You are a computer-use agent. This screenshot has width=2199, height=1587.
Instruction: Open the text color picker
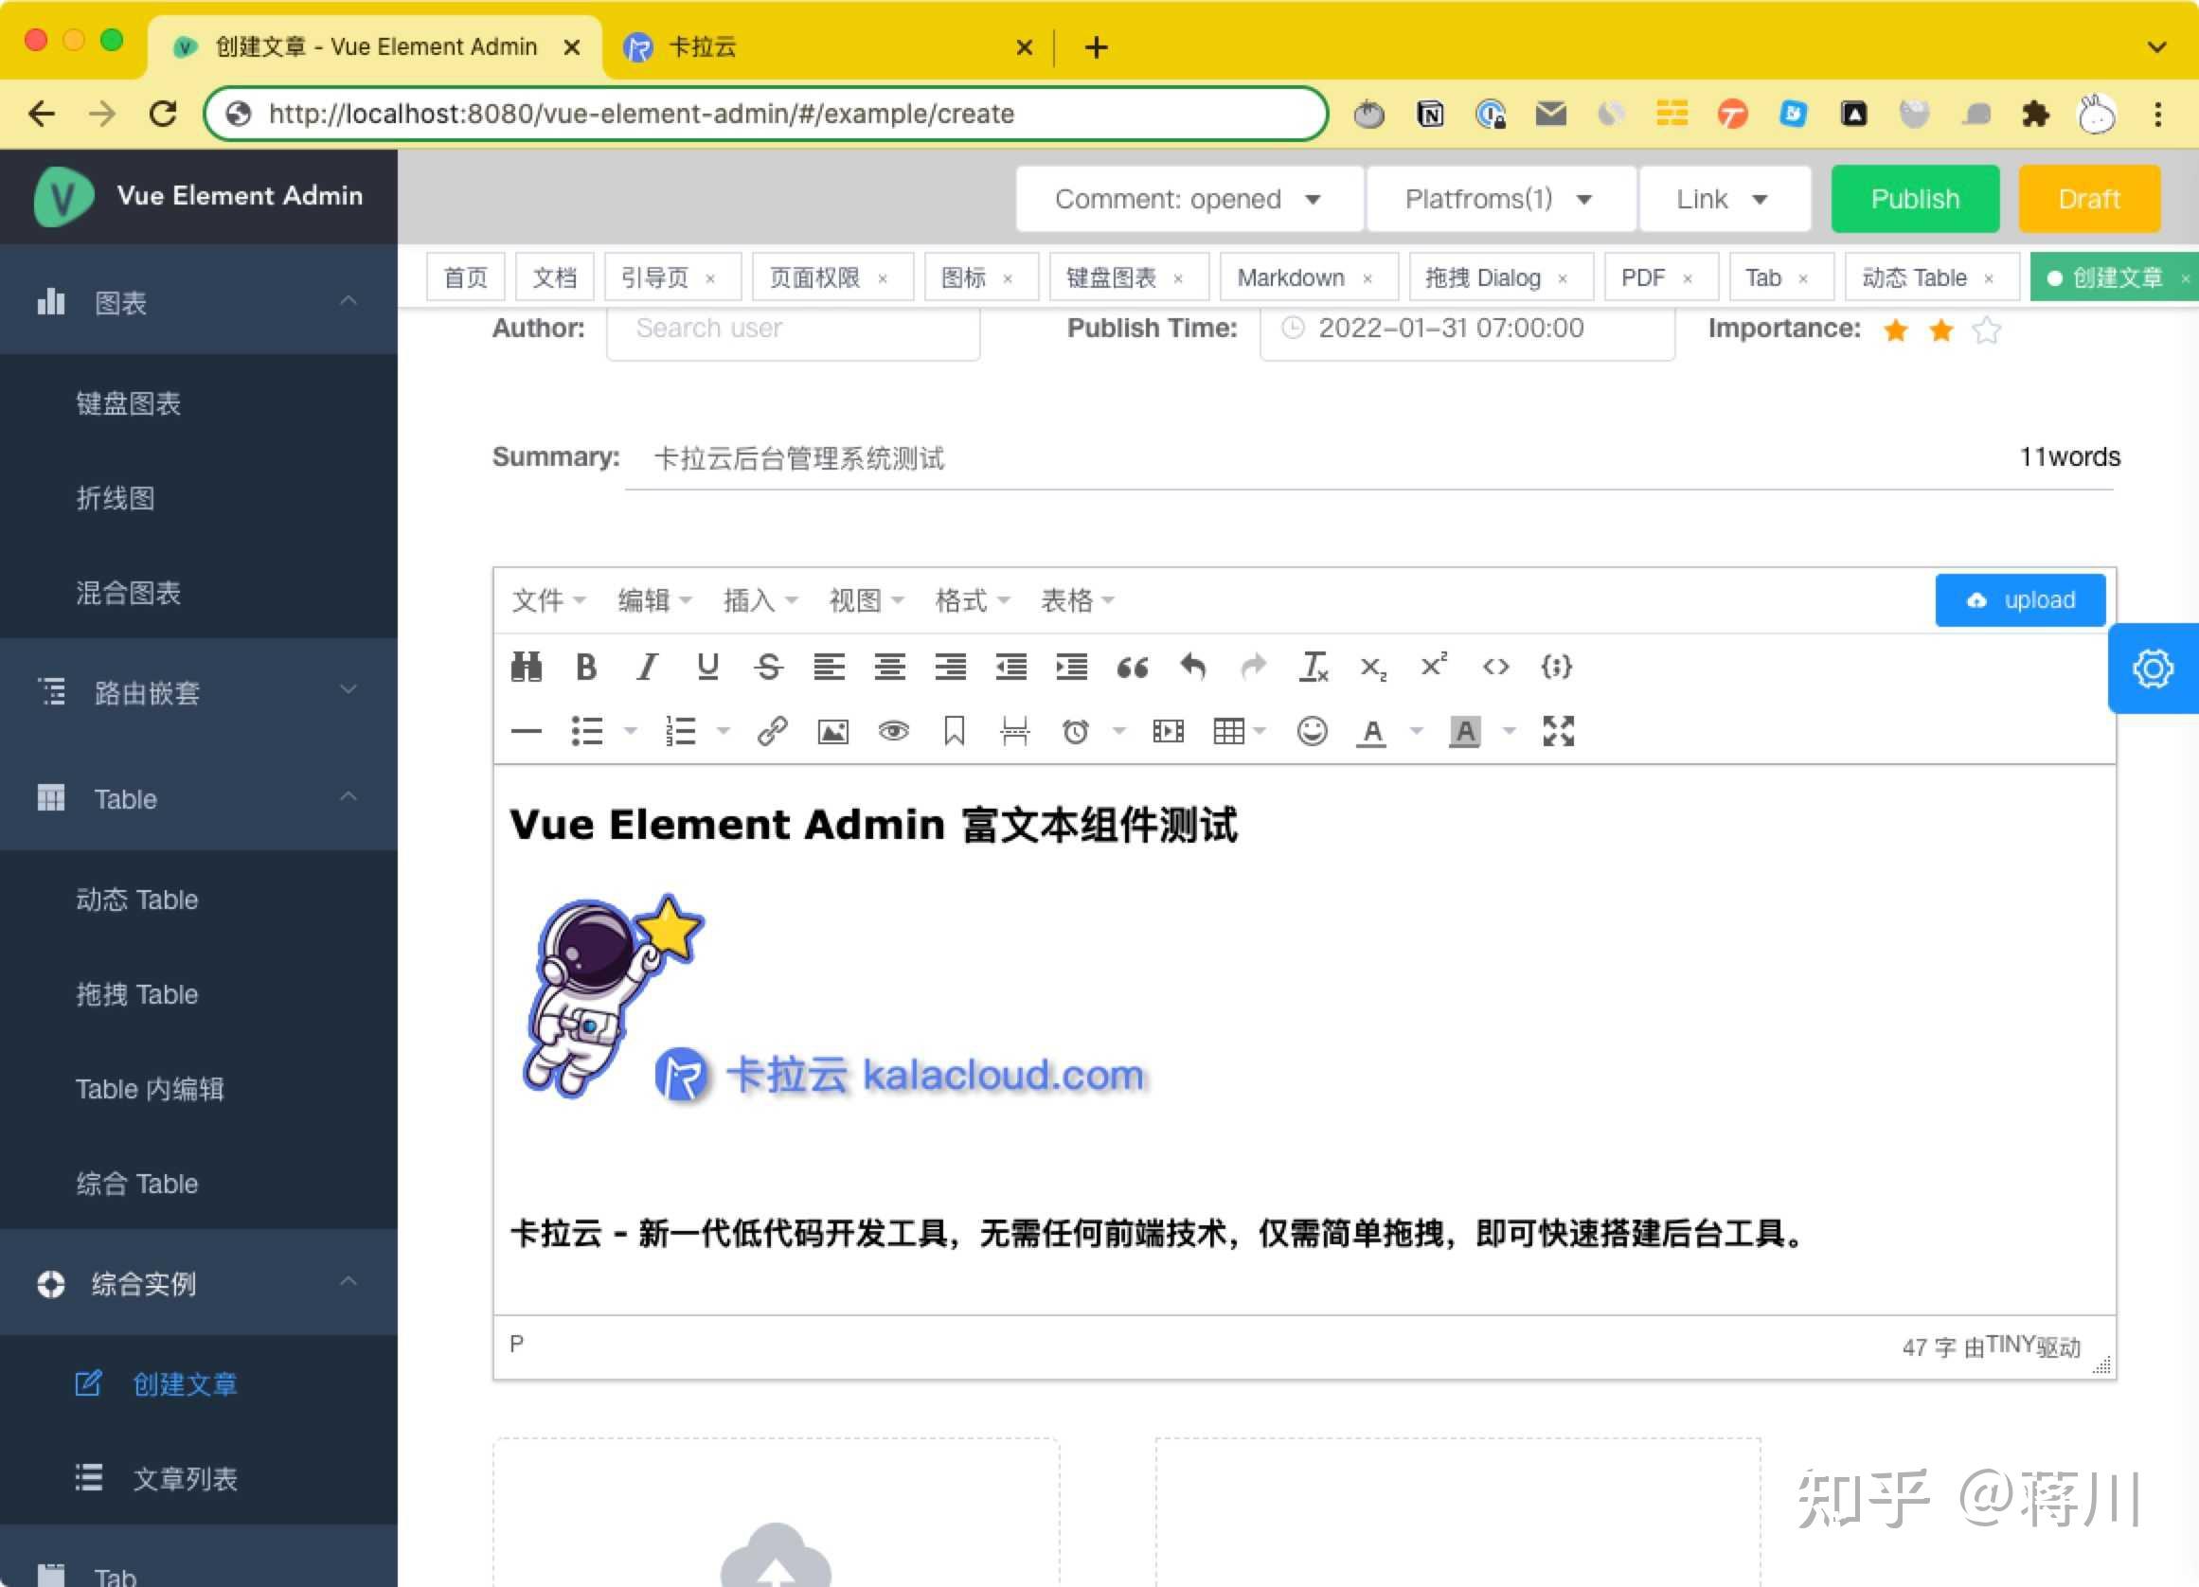[x=1371, y=731]
